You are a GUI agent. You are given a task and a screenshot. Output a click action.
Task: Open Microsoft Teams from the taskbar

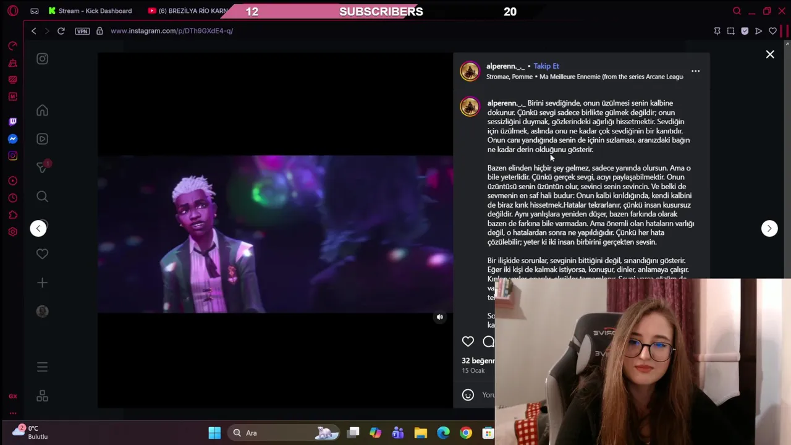tap(397, 433)
